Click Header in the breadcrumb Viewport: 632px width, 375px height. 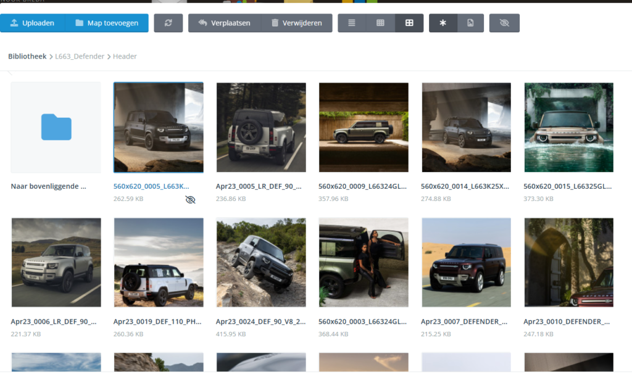point(125,56)
